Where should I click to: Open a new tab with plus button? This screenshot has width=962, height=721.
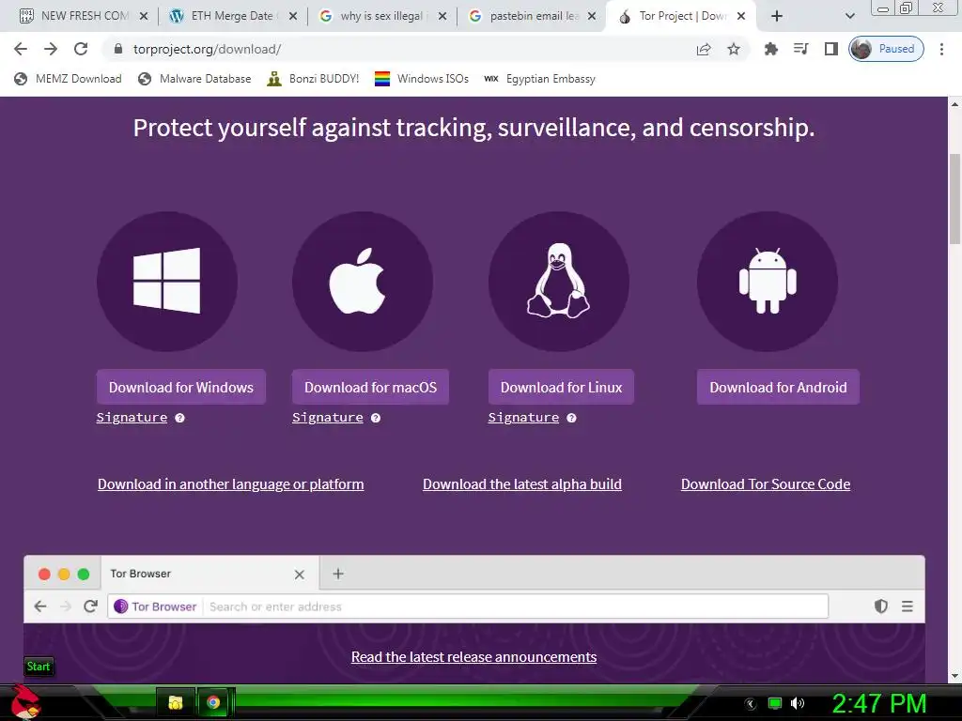point(777,17)
